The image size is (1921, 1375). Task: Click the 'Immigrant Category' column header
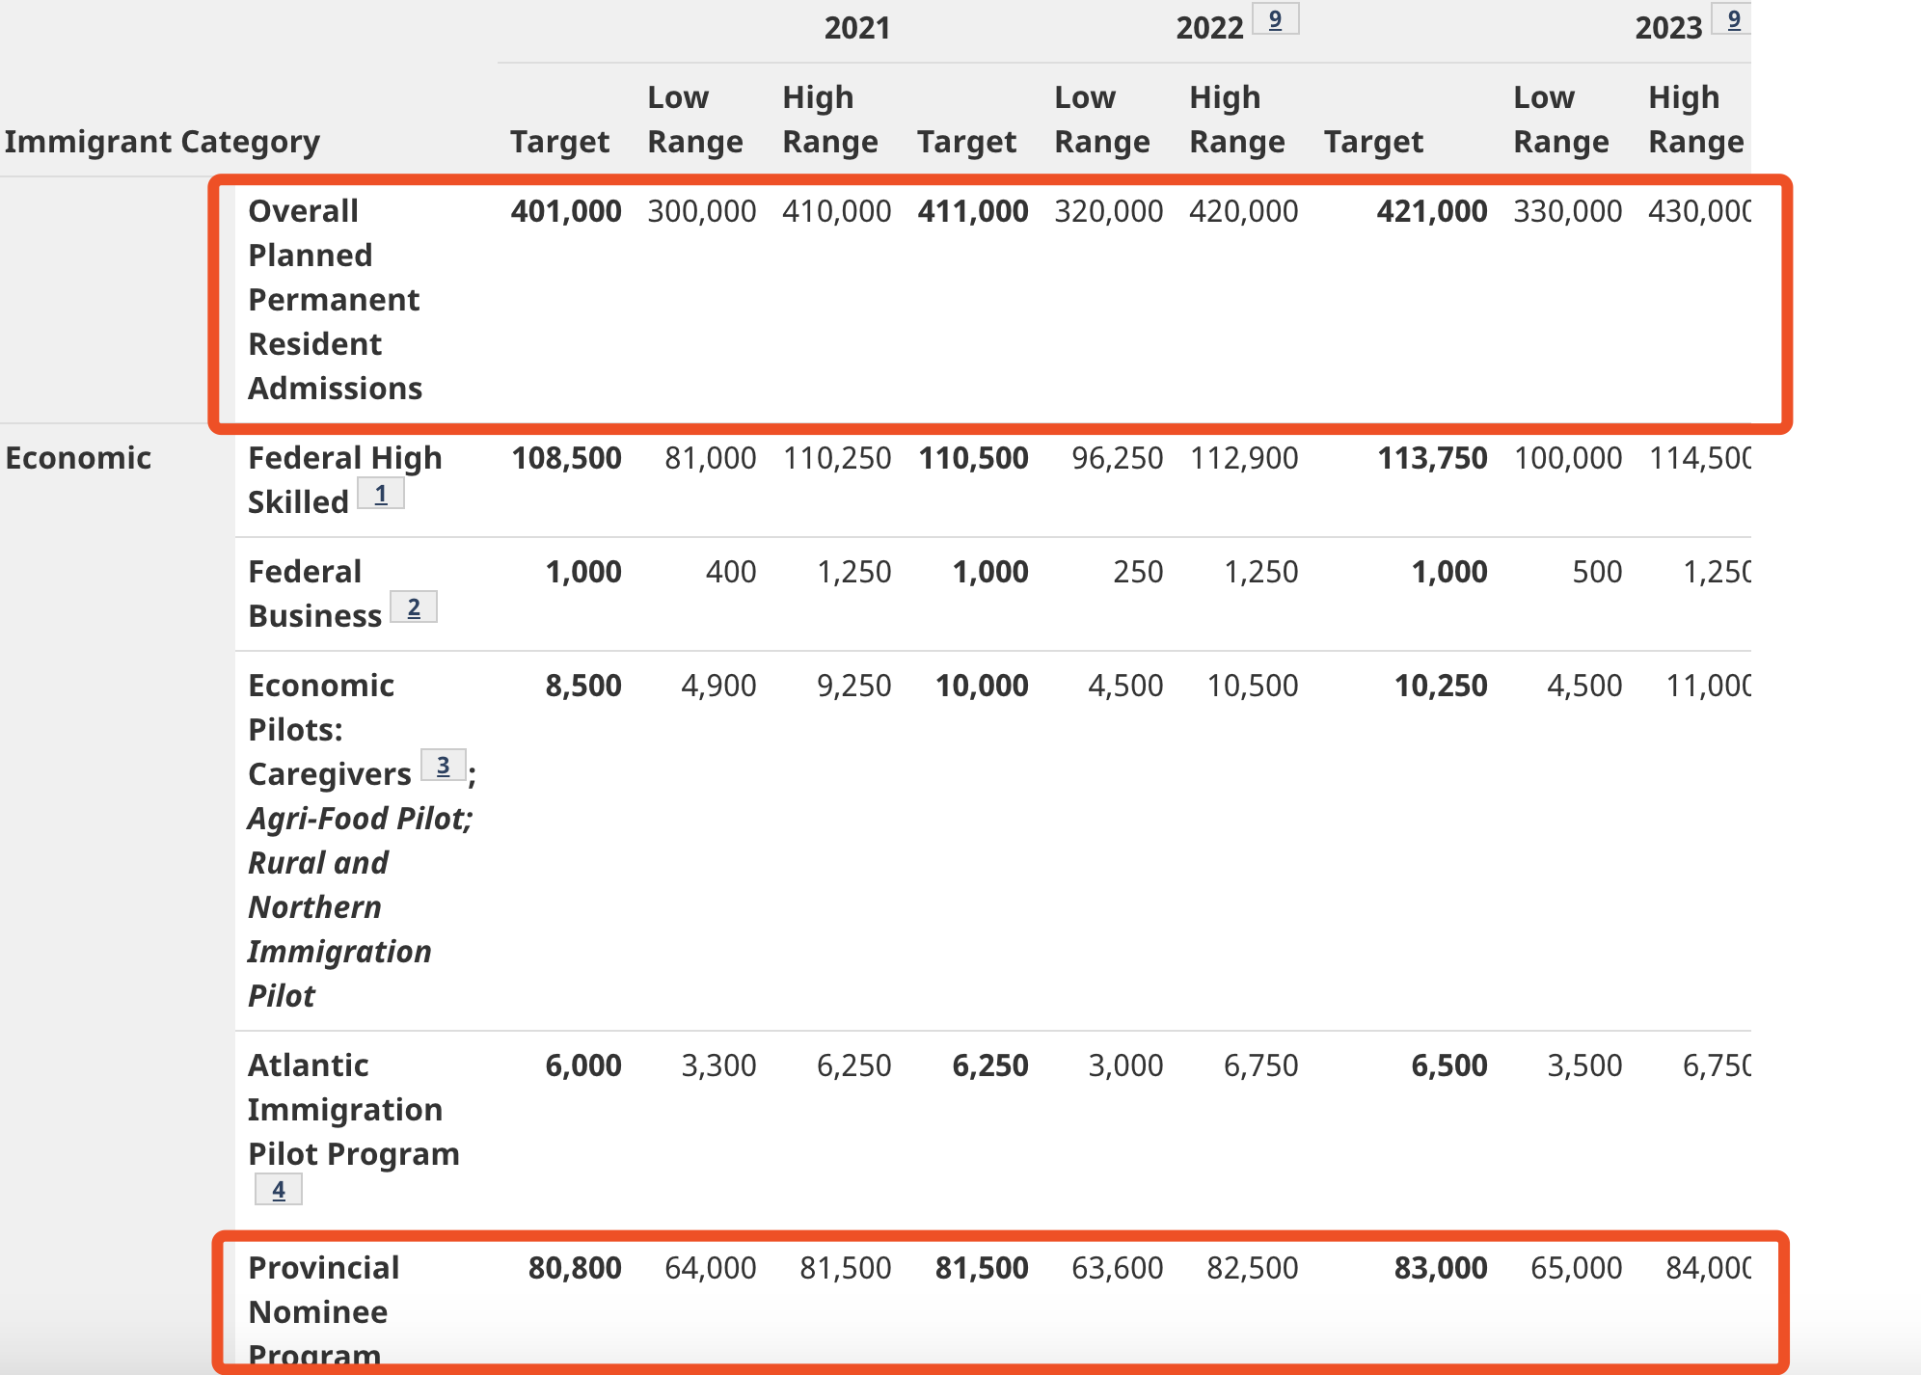(162, 142)
